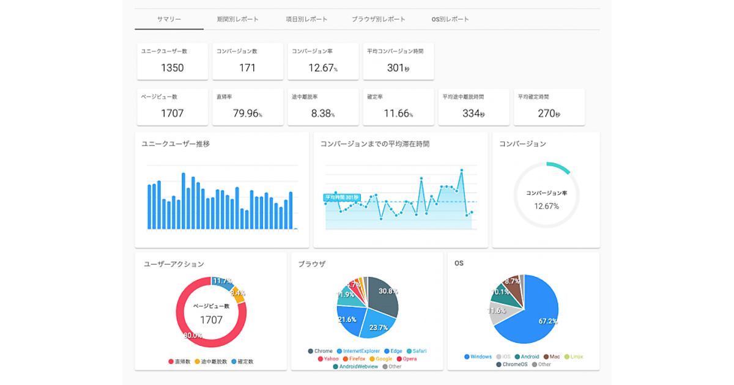Open the 期間別レポート tab
The height and width of the screenshot is (385, 734).
click(237, 19)
